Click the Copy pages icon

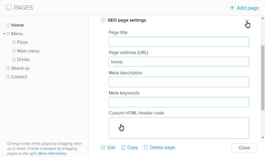coord(123,148)
